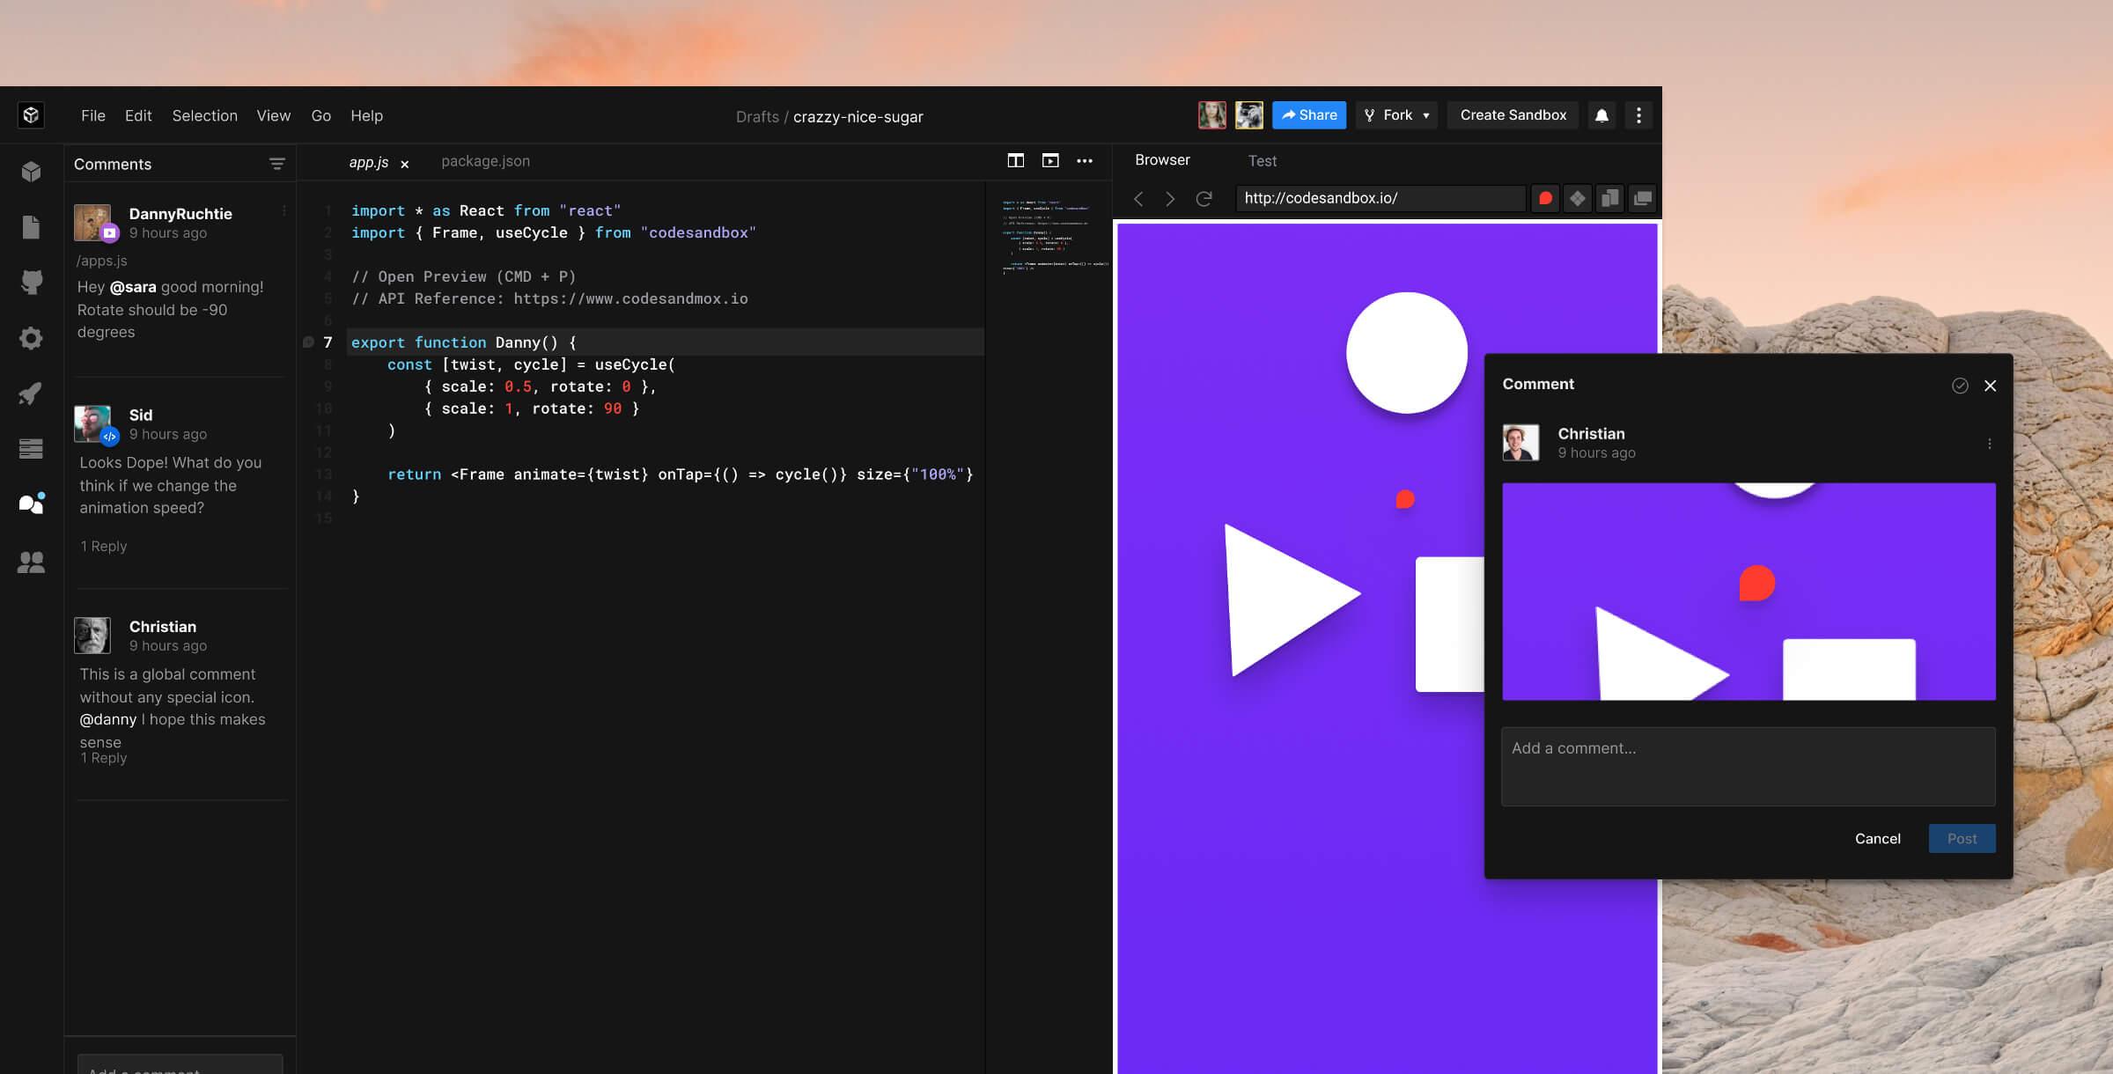
Task: Open the sandbox Settings panel
Action: 31,338
